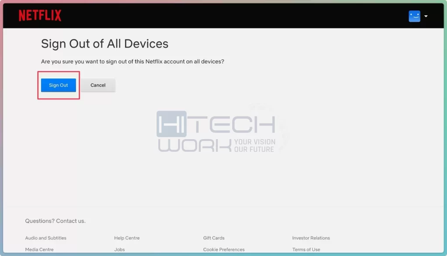The height and width of the screenshot is (256, 447).
Task: Go to Investor Relations
Action: coord(311,238)
